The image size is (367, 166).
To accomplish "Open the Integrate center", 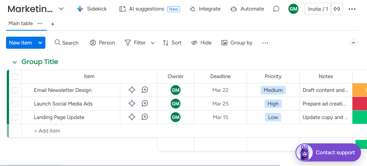I will pyautogui.click(x=205, y=9).
